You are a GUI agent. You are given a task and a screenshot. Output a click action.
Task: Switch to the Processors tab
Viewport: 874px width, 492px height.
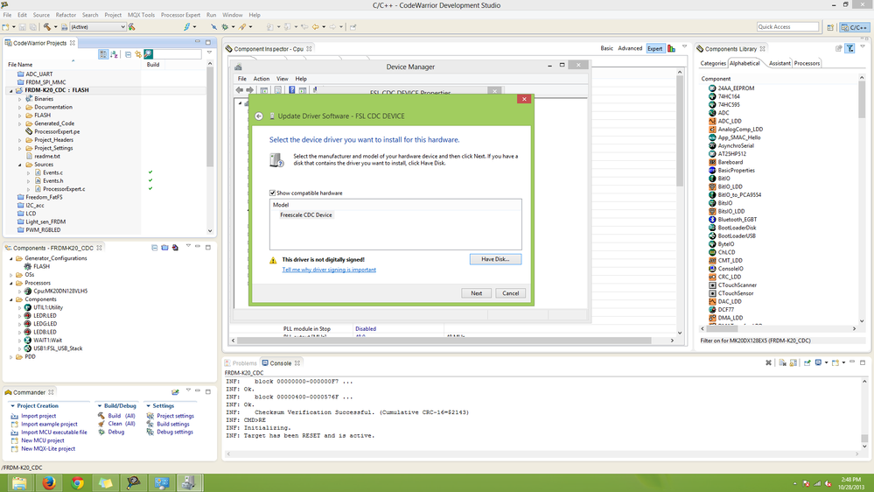click(807, 63)
